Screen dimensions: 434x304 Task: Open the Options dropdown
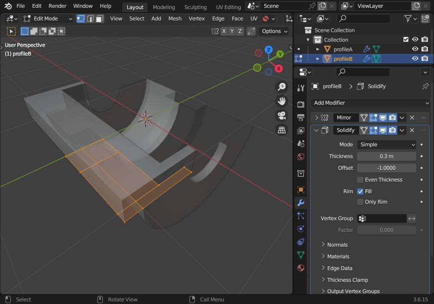point(275,31)
